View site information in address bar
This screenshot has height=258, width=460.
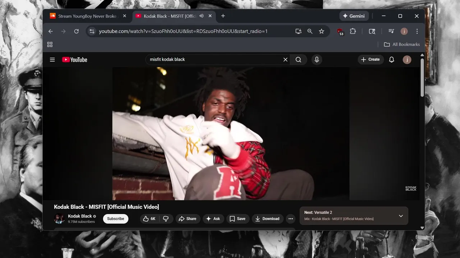click(x=92, y=31)
